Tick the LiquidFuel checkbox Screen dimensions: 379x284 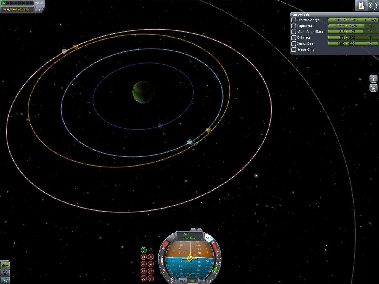(294, 26)
